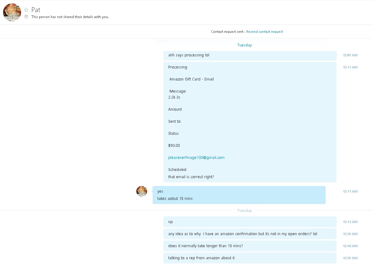
Task: Click the question mark icon under Pat's name
Action: pyautogui.click(x=26, y=17)
